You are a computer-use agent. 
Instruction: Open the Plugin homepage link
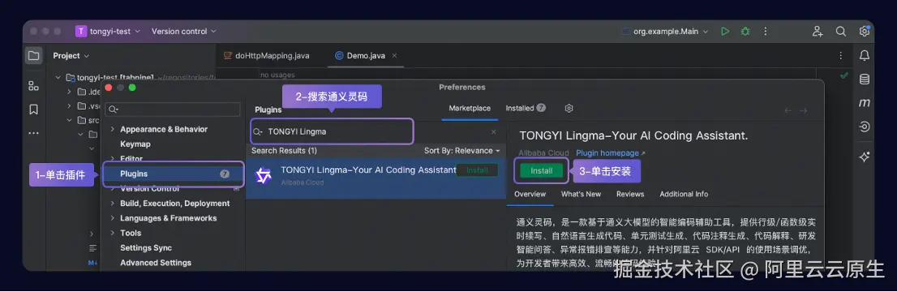click(611, 152)
